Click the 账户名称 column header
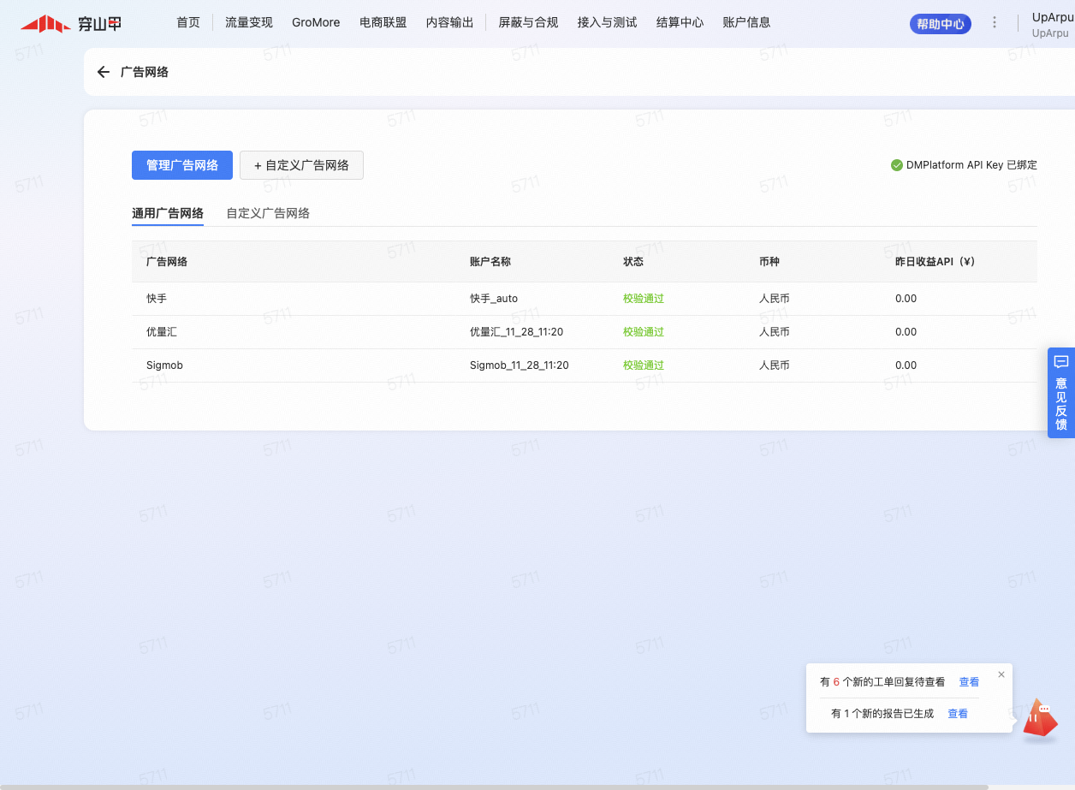 [490, 262]
